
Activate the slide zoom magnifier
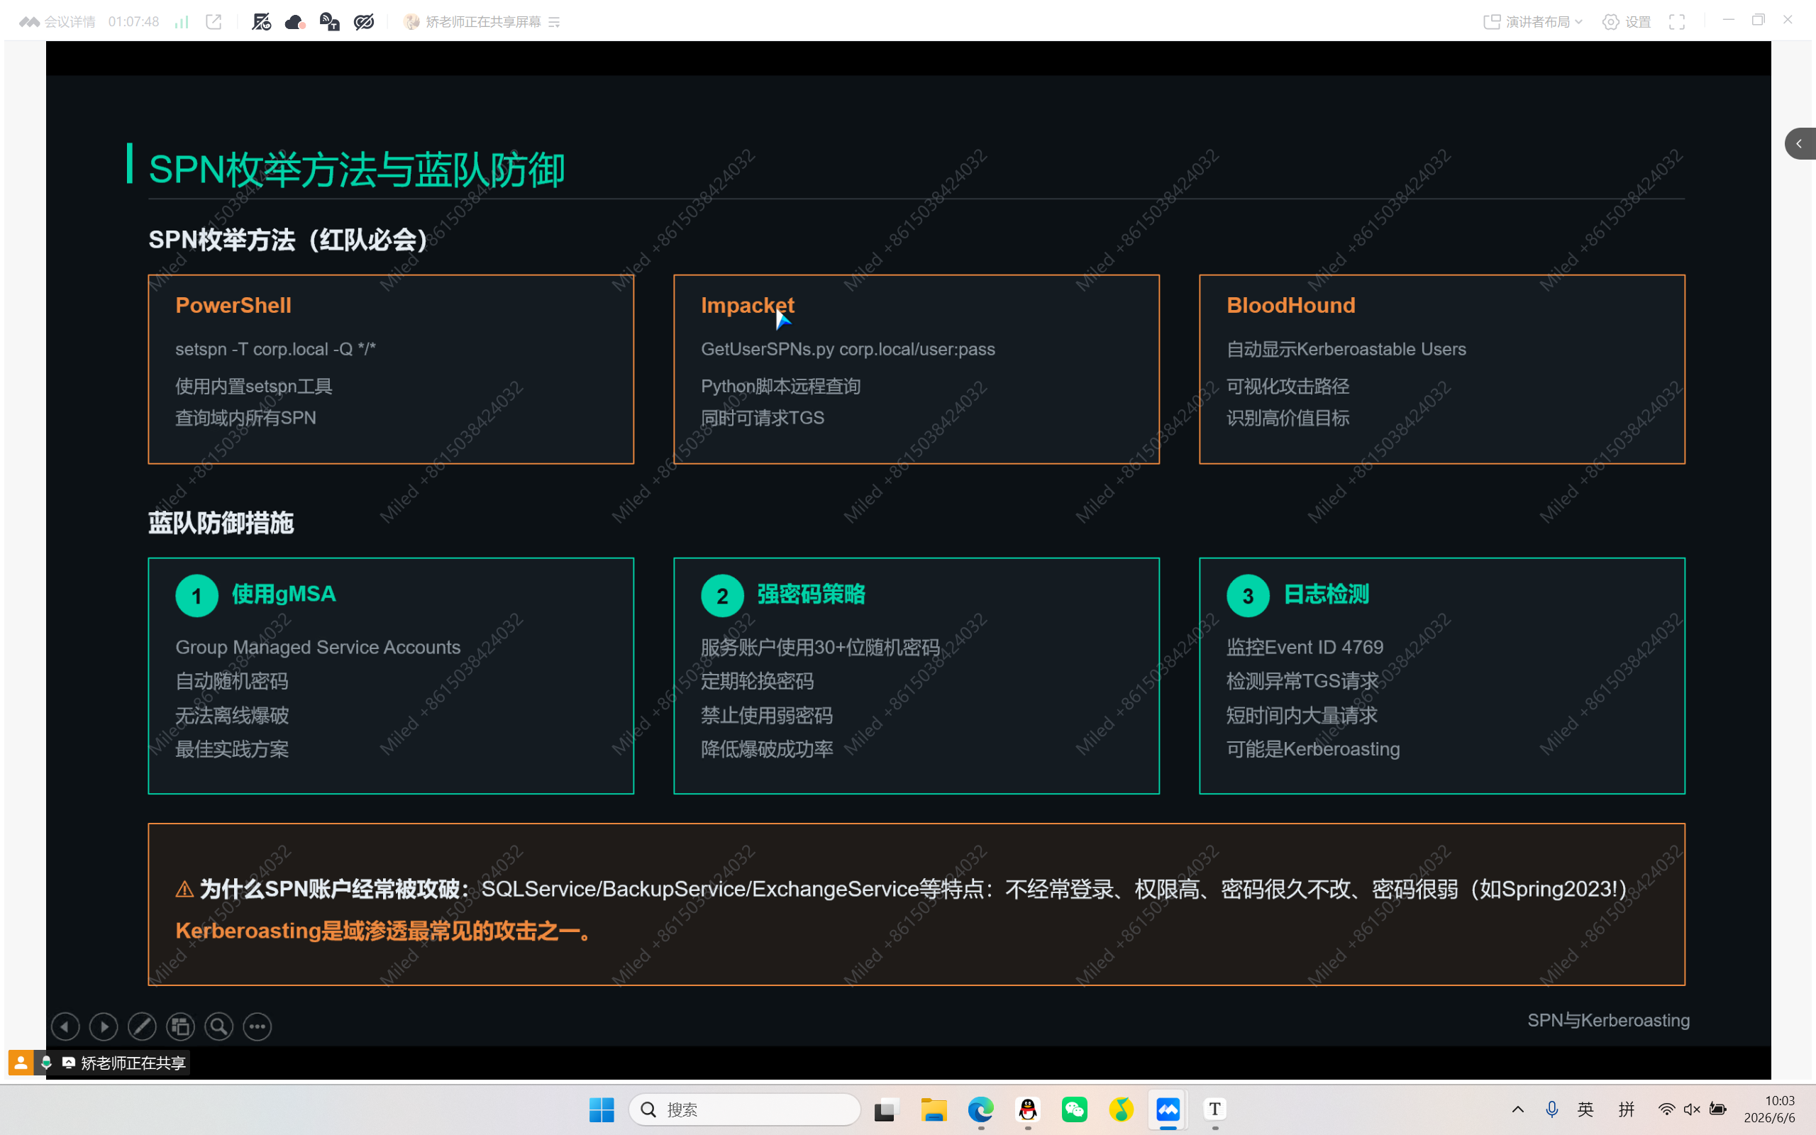point(218,1026)
